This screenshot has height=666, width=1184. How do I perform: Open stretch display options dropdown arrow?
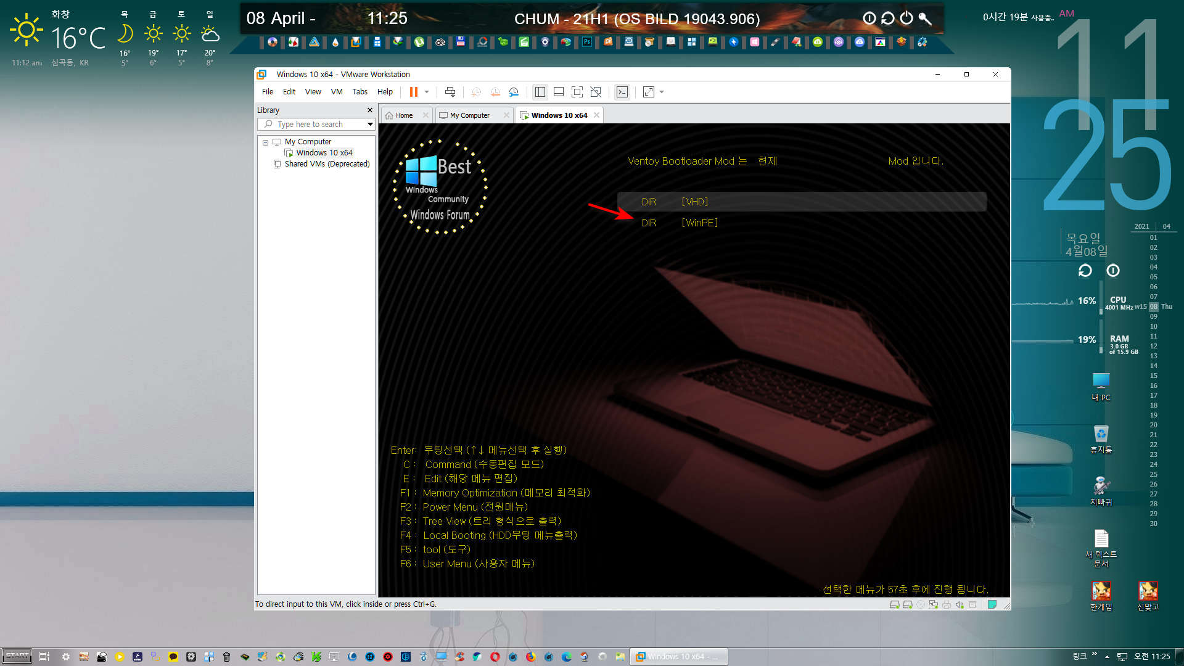point(662,92)
